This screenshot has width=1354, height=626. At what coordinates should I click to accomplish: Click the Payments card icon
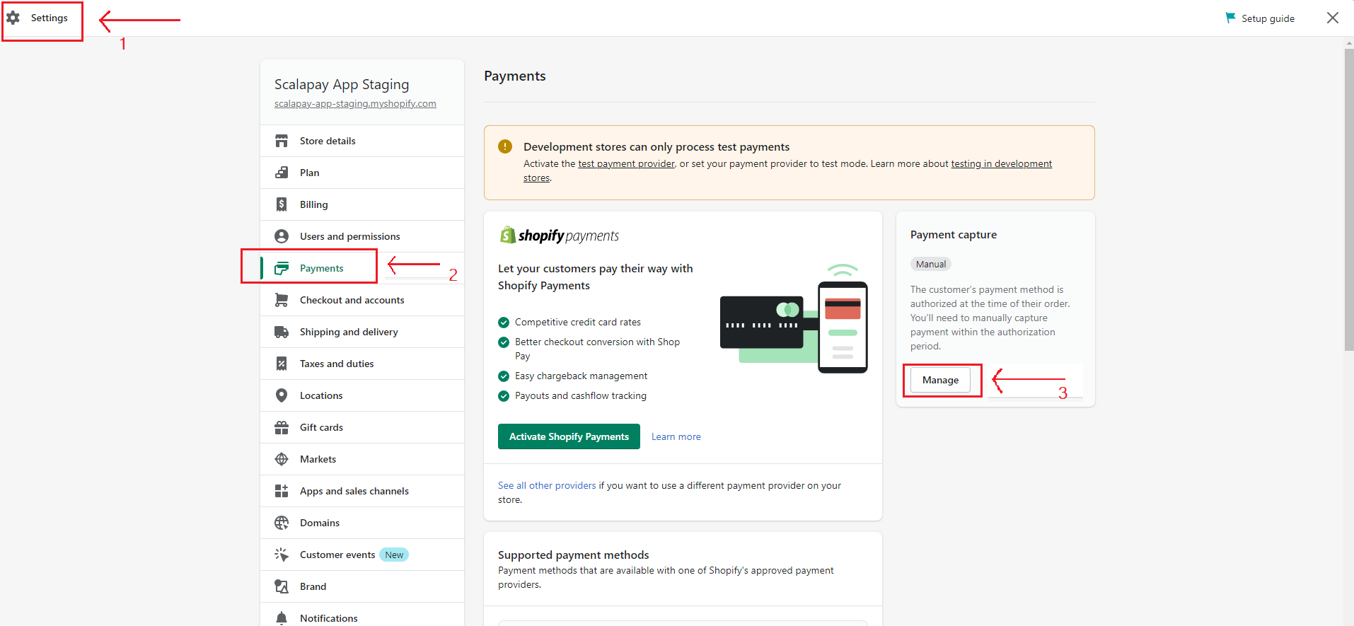tap(282, 268)
